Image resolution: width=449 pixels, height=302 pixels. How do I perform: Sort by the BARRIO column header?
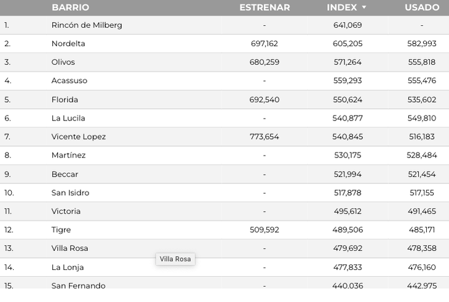[71, 7]
